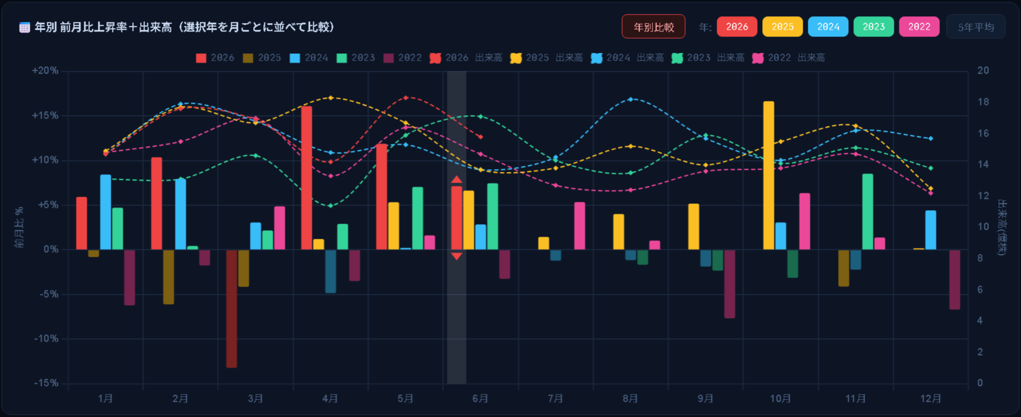
Task: Toggle the 2024 year filter button
Action: pyautogui.click(x=828, y=27)
